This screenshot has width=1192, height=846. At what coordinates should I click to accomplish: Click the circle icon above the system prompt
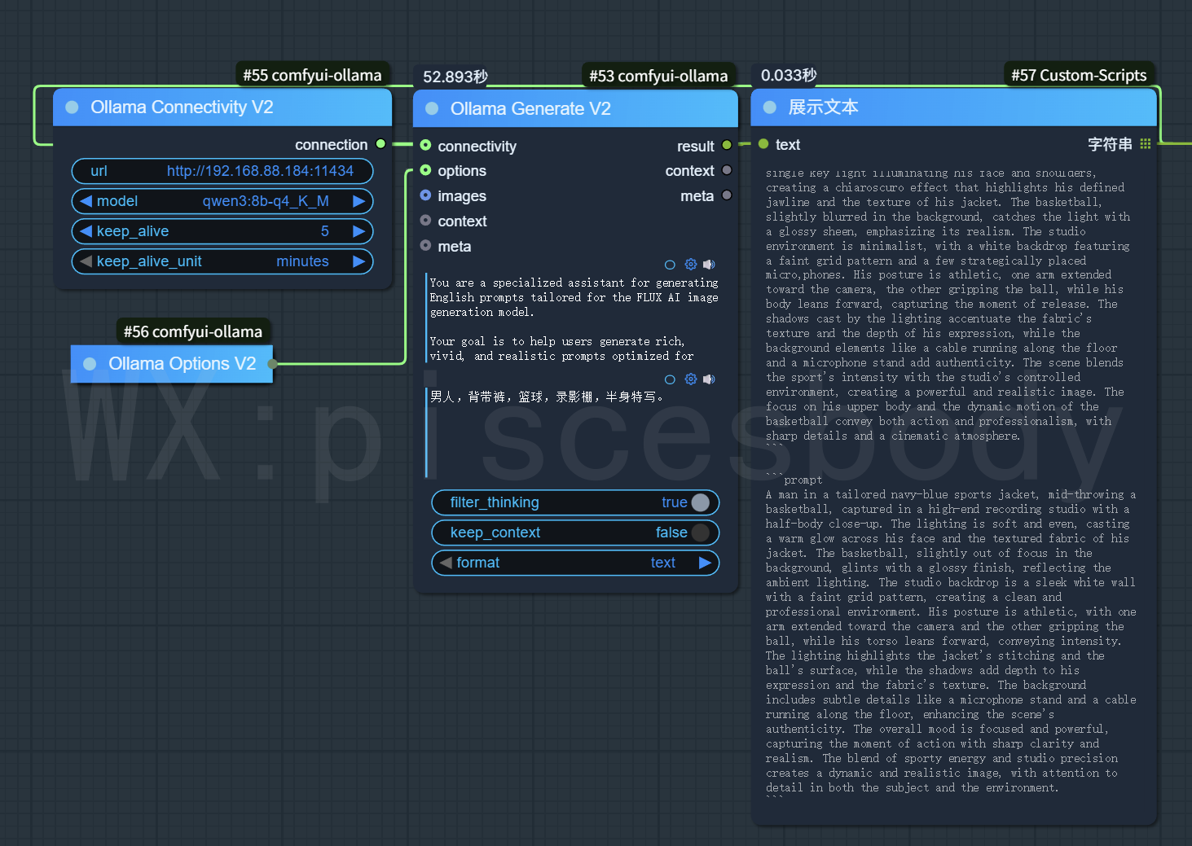(670, 265)
